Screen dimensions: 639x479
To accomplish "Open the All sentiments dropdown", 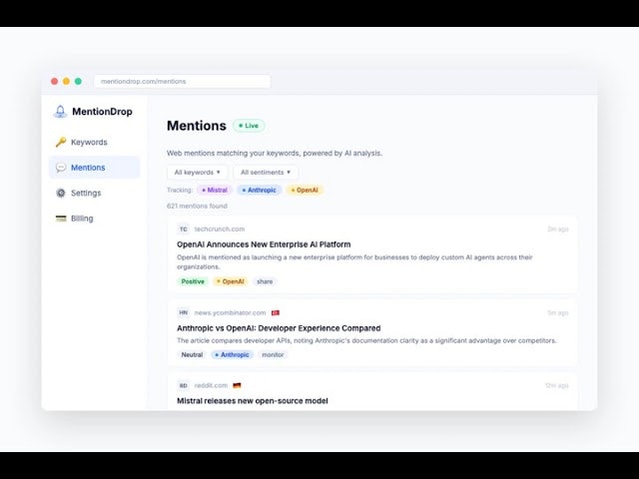I will coord(266,173).
